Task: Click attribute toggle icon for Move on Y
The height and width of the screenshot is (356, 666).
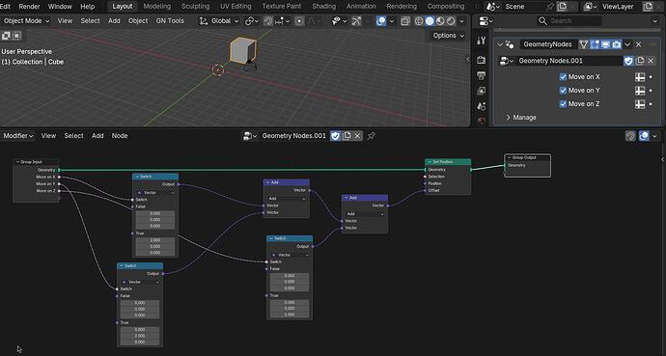Action: point(640,91)
